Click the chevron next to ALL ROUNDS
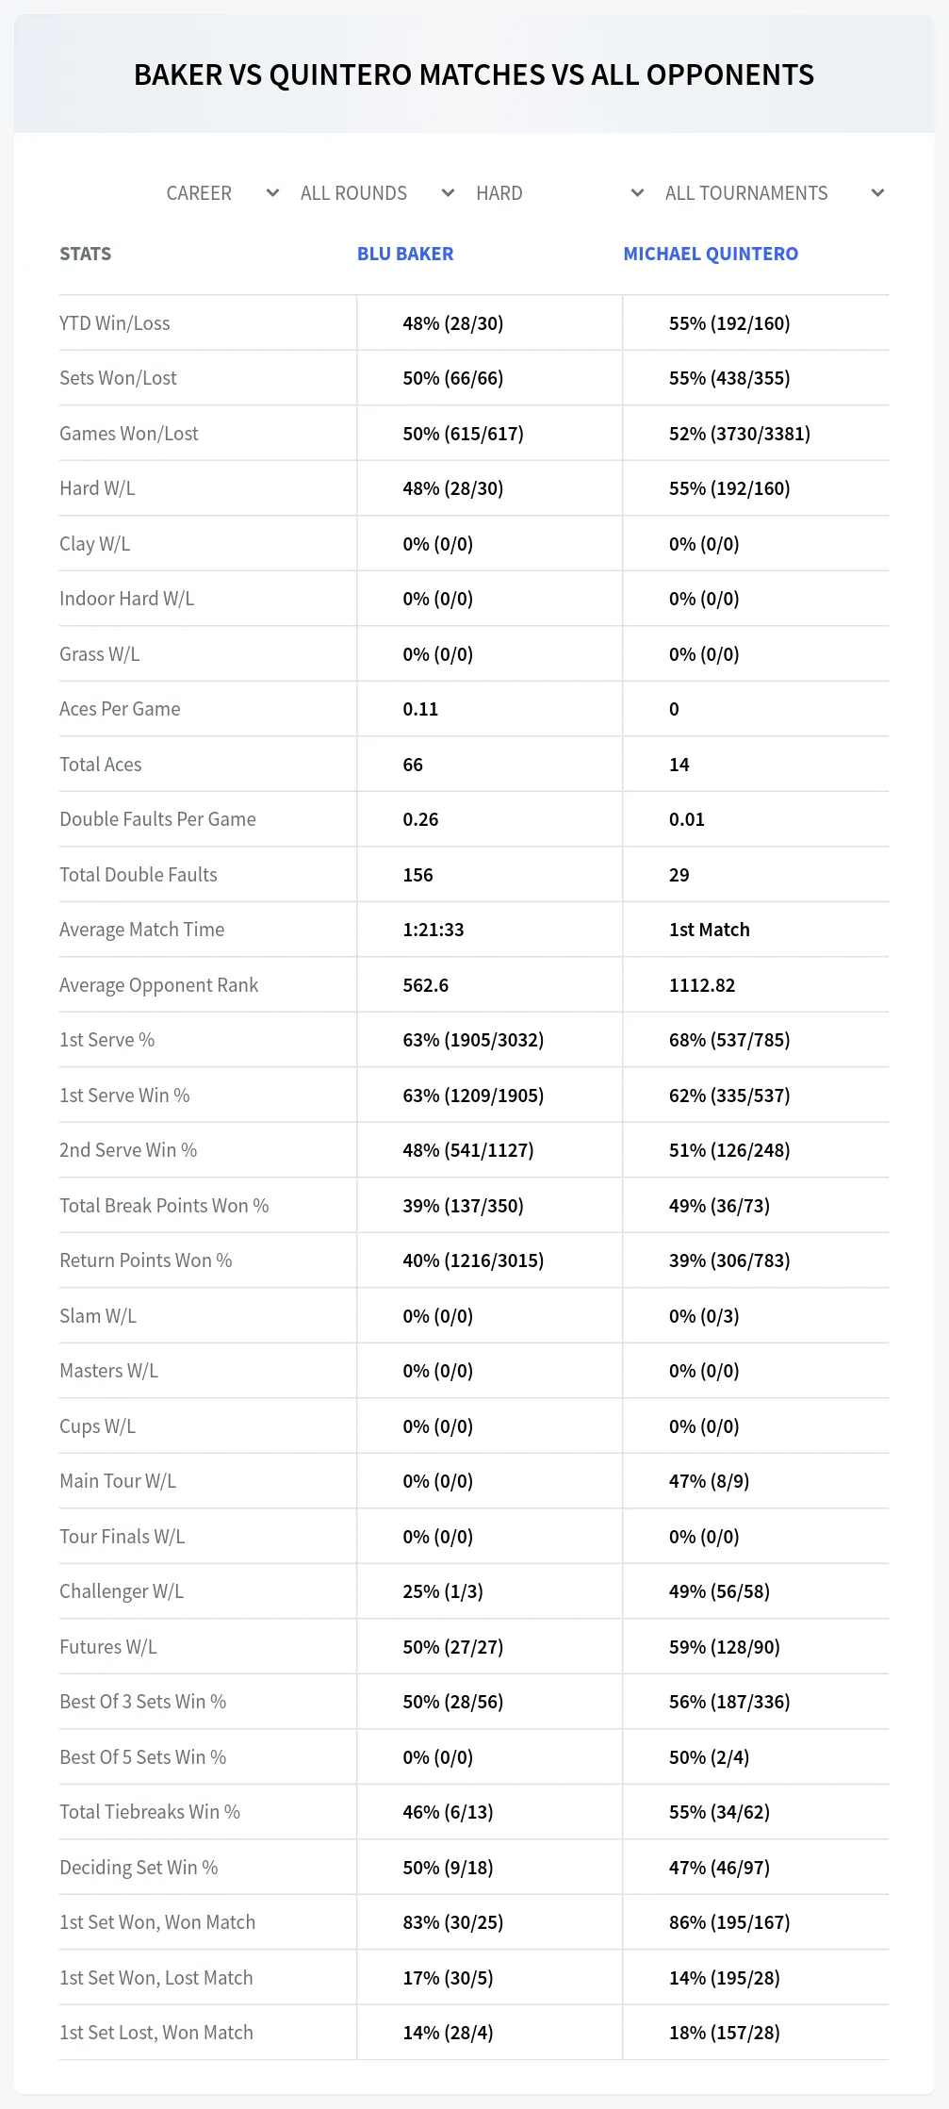Viewport: 949px width, 2109px height. tap(448, 193)
